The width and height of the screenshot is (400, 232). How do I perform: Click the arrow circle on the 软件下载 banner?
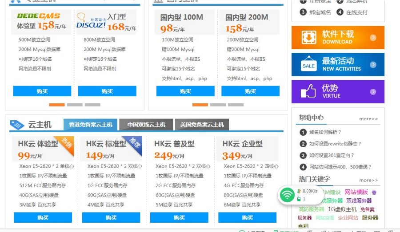click(x=373, y=38)
